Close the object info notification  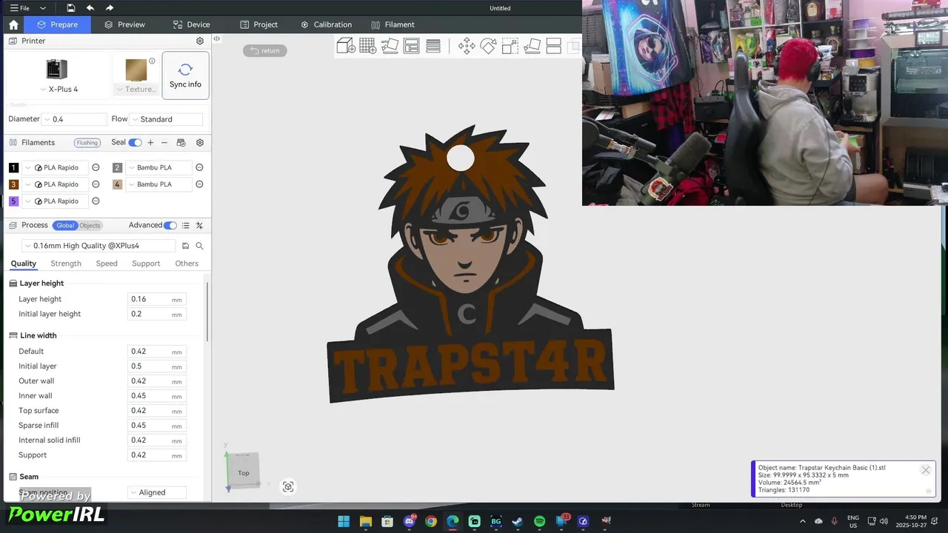pos(926,470)
